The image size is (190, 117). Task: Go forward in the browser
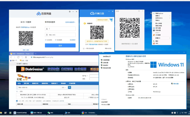[x=15, y=57]
